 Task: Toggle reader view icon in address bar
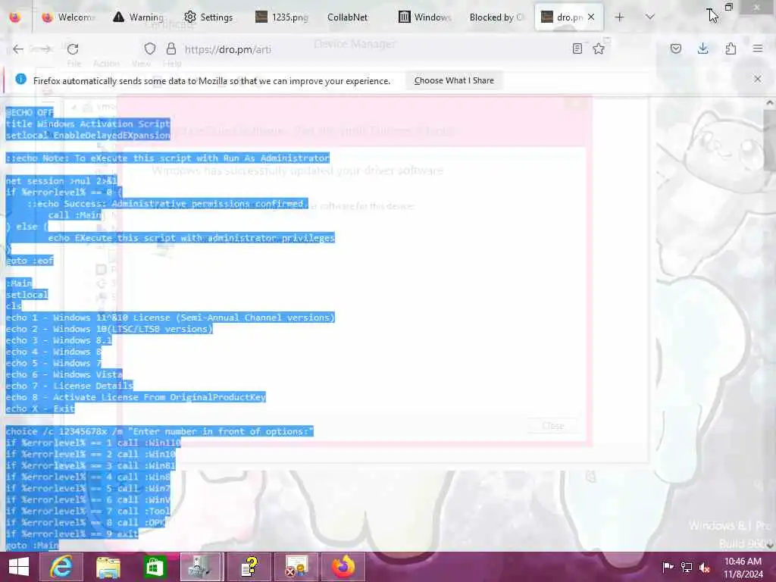point(577,48)
